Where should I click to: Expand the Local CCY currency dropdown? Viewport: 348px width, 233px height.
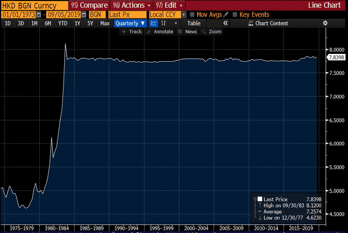coord(184,15)
